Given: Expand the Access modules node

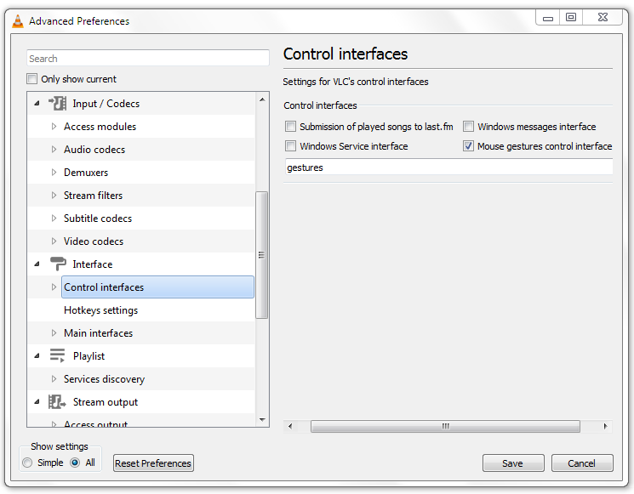Looking at the screenshot, I should tap(54, 127).
